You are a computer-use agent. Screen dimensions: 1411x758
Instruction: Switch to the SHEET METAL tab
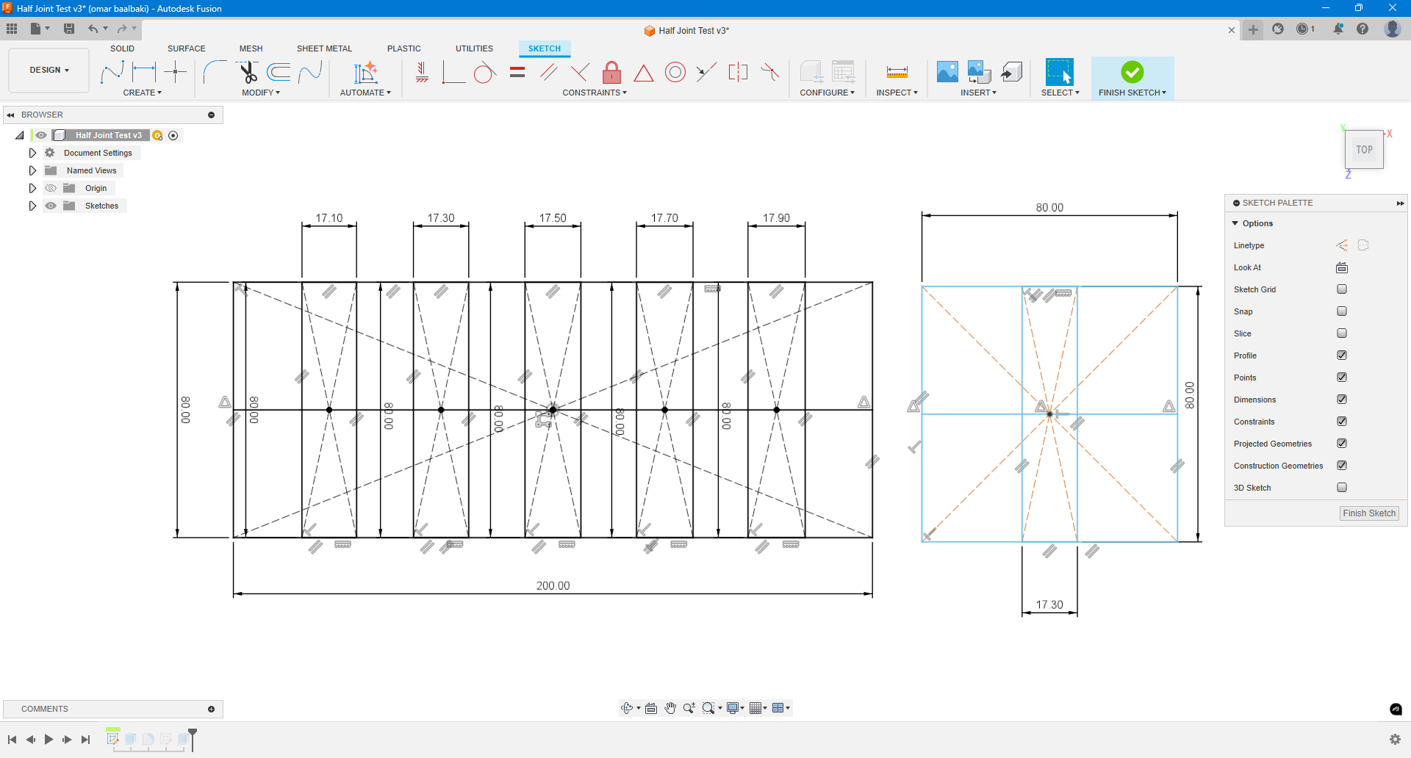click(325, 48)
